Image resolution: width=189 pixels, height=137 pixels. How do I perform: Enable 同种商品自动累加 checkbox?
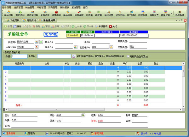click(x=128, y=56)
